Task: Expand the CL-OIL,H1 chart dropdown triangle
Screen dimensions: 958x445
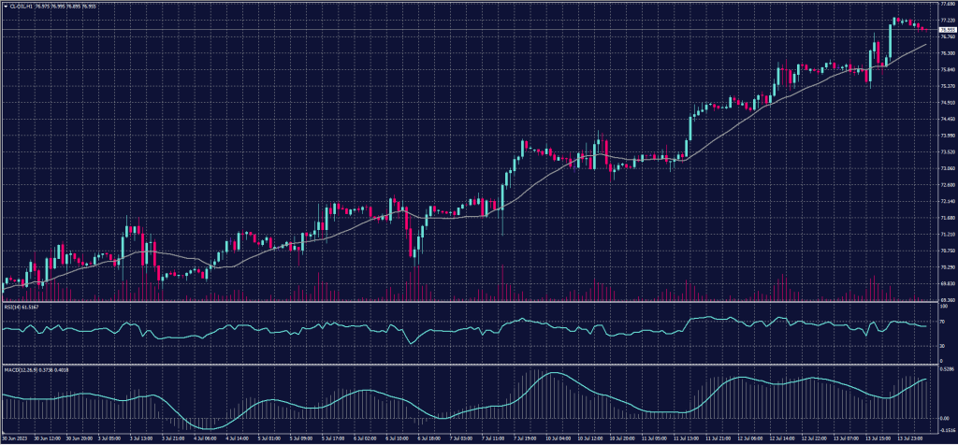Action: 5,7
